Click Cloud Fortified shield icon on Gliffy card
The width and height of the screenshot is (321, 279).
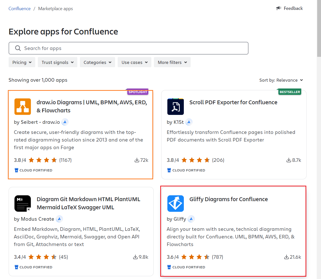coord(169,267)
